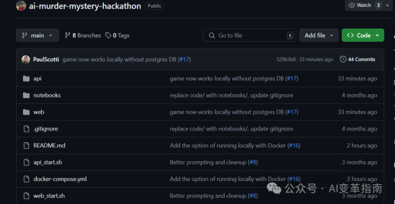395x204 pixels.
Task: Click the api folder icon
Action: pyautogui.click(x=26, y=79)
